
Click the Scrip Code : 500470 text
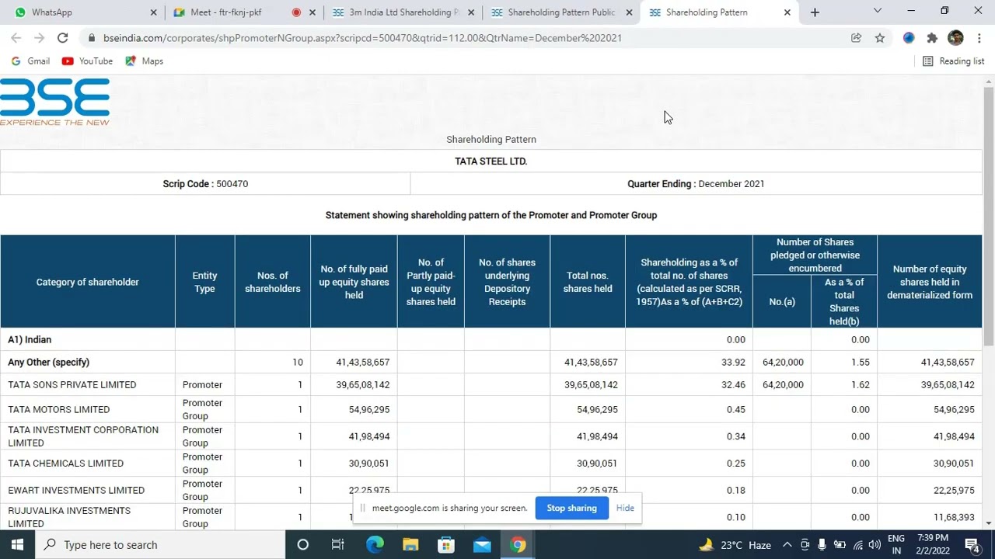205,184
